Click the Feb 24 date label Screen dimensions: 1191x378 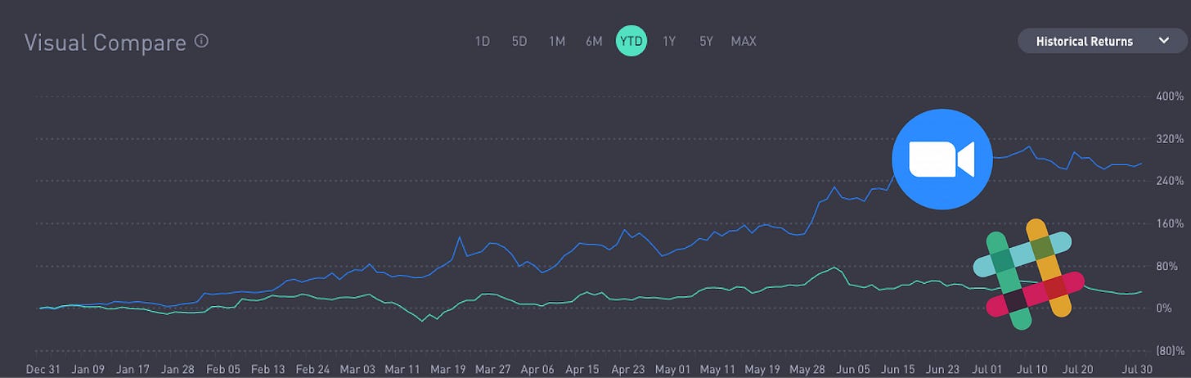click(313, 369)
